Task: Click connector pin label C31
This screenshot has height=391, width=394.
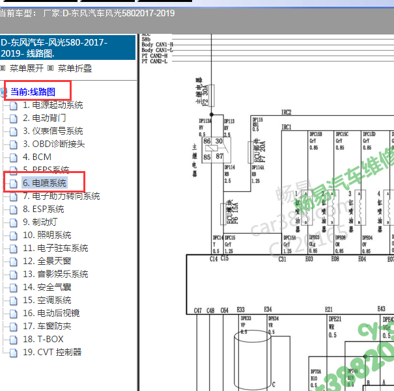Action: point(283,259)
